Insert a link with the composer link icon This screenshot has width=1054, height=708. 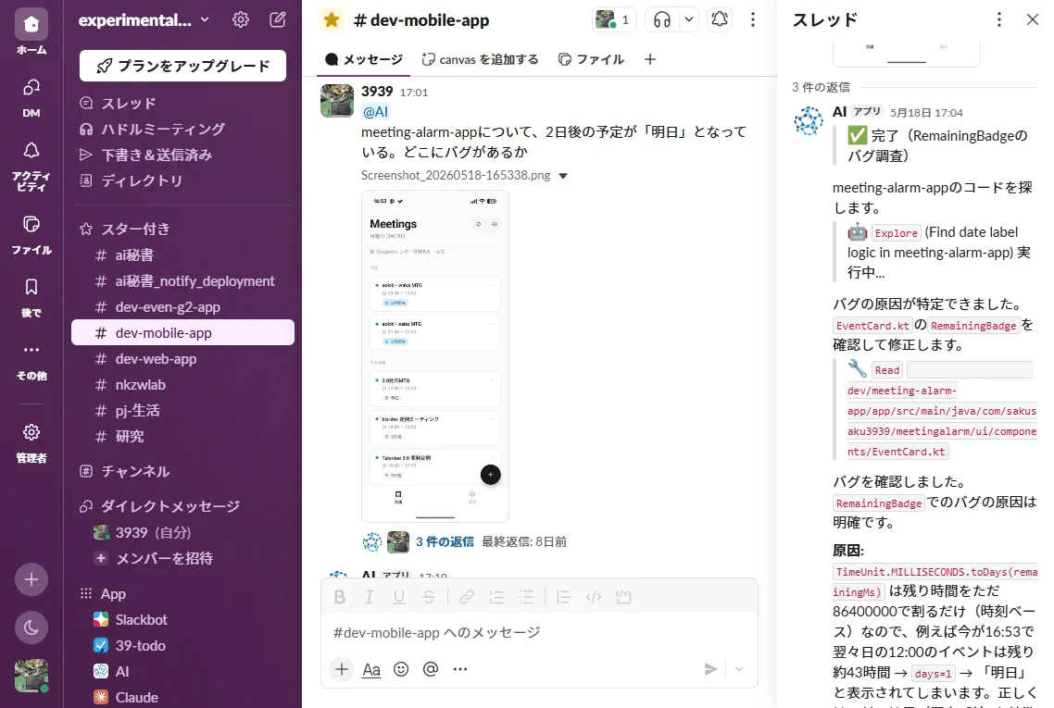[467, 597]
